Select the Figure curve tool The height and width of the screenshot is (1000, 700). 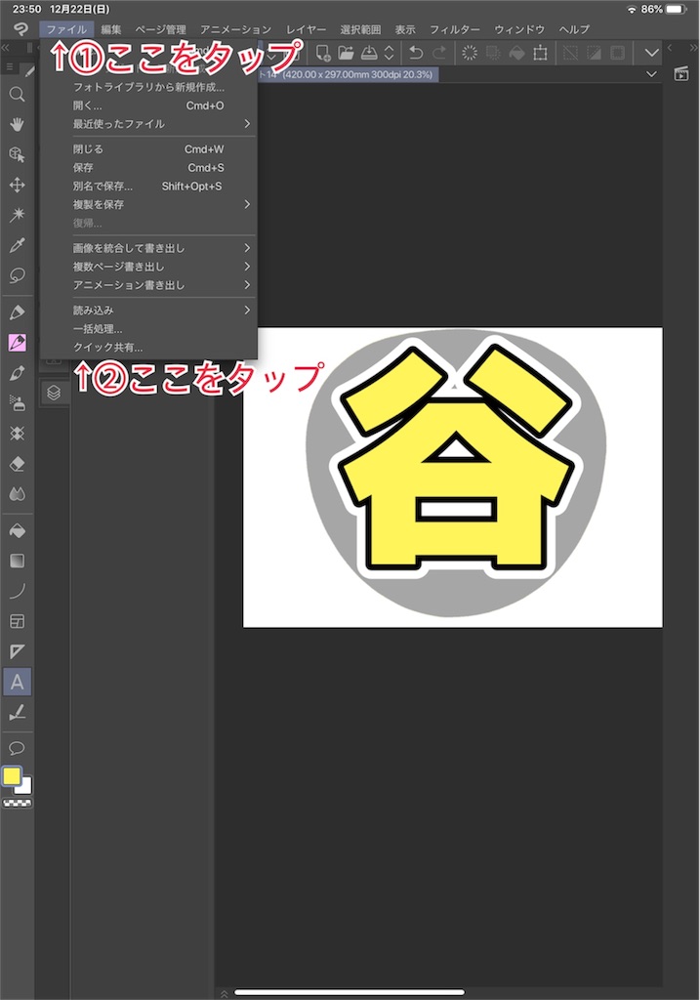coord(18,591)
